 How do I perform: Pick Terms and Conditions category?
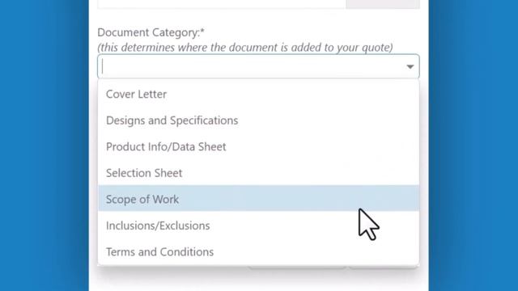tap(258, 251)
